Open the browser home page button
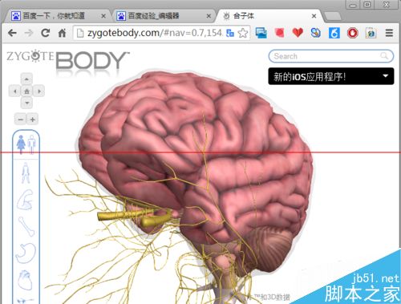Viewport: 401px width, 304px height. click(62, 33)
